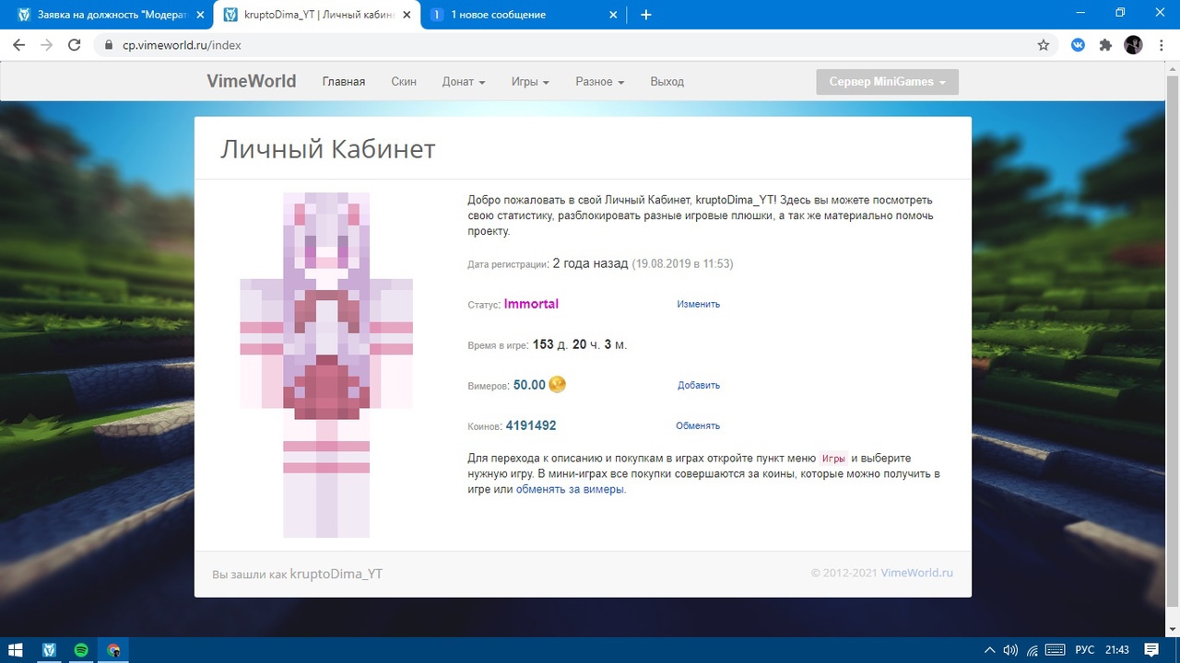
Task: Expand the Разное dropdown menu
Action: [600, 81]
